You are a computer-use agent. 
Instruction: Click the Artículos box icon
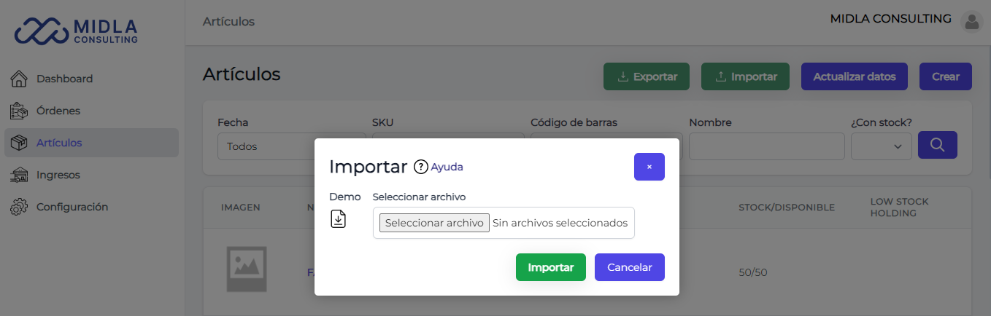(19, 143)
